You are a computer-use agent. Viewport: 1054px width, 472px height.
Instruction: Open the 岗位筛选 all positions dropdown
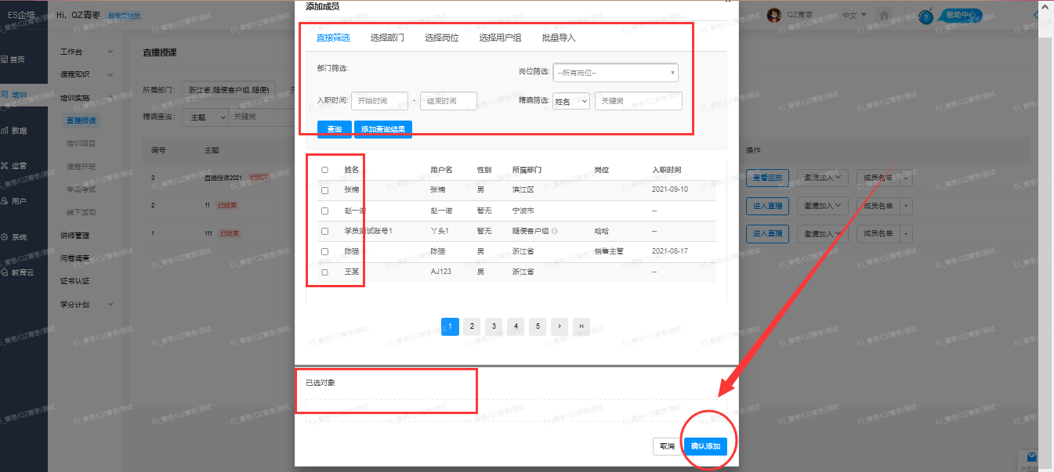[615, 73]
